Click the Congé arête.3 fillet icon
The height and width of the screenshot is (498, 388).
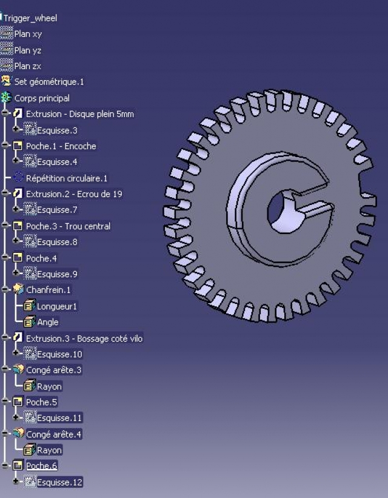click(x=18, y=370)
